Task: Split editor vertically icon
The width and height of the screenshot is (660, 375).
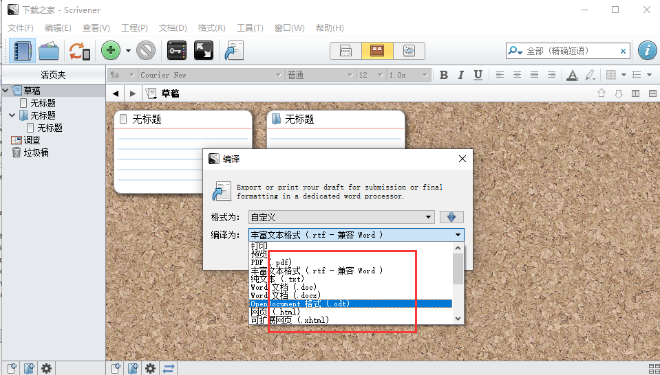Action: 636,93
